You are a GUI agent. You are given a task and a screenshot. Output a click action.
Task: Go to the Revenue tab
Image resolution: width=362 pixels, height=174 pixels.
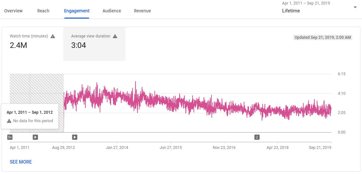[142, 11]
